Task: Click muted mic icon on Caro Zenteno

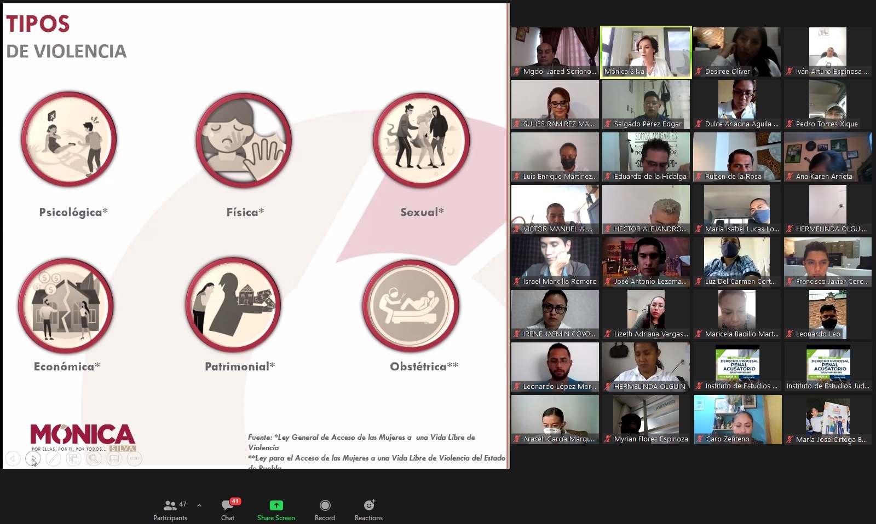Action: pos(699,439)
